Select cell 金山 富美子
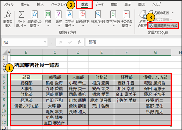 coord(127,94)
